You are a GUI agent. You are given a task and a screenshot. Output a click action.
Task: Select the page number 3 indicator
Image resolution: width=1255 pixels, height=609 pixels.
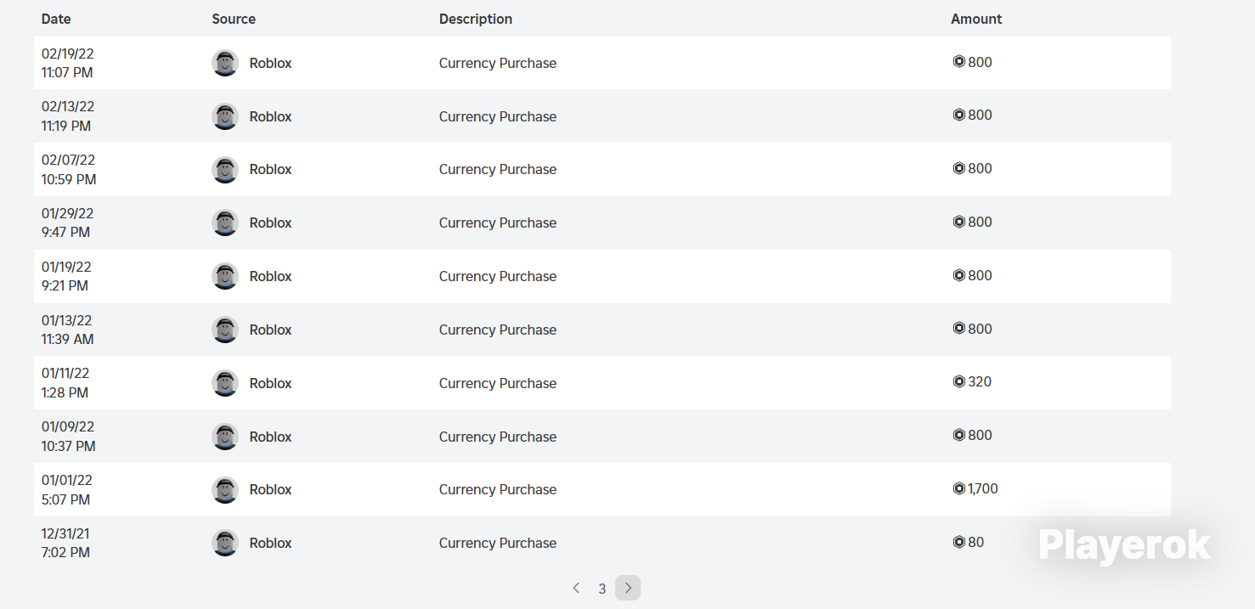coord(602,589)
